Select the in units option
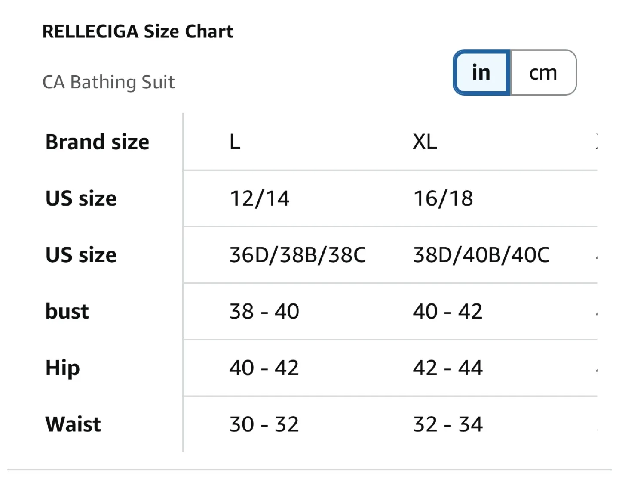Image resolution: width=619 pixels, height=489 pixels. click(x=481, y=72)
